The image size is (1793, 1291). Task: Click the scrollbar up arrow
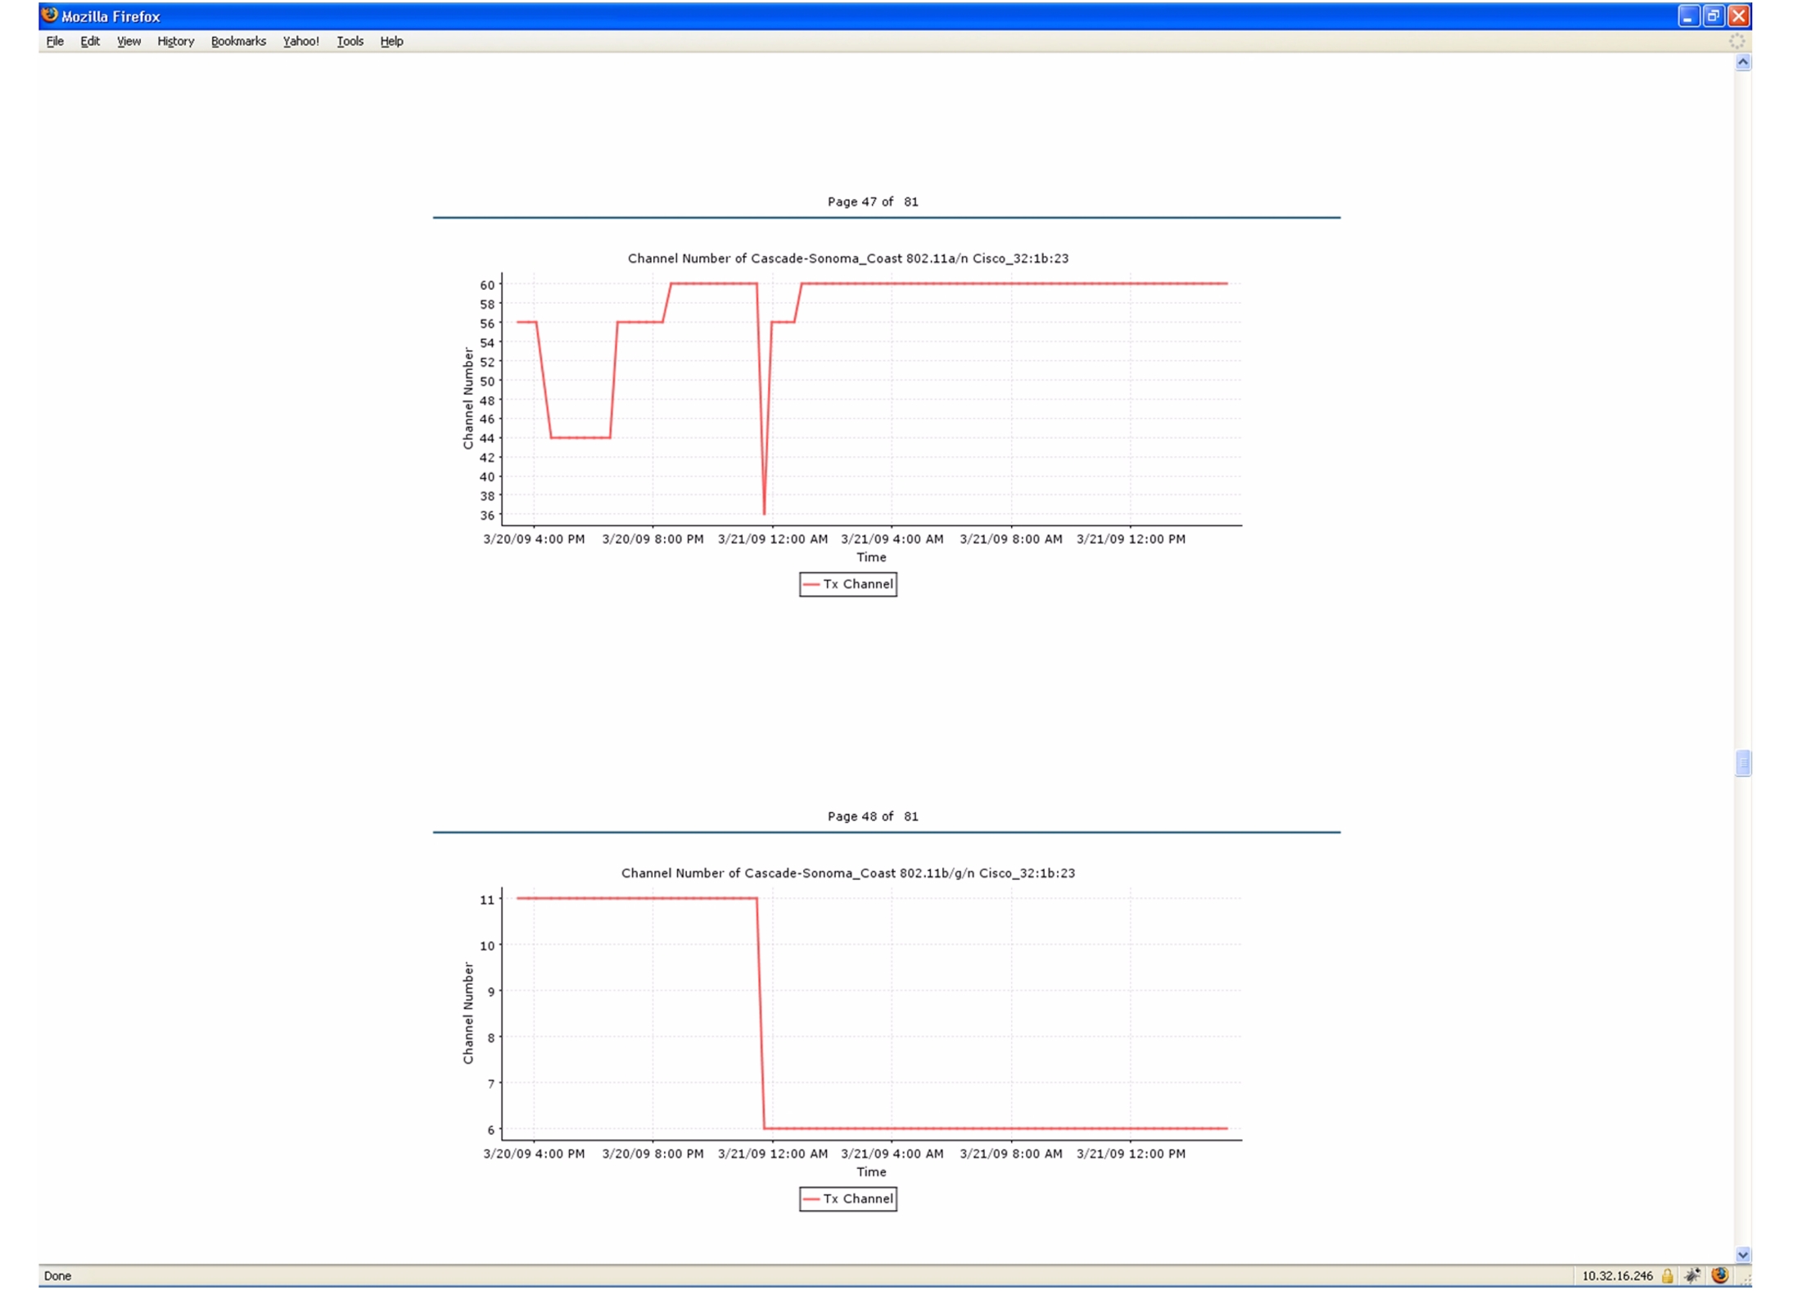[x=1743, y=62]
